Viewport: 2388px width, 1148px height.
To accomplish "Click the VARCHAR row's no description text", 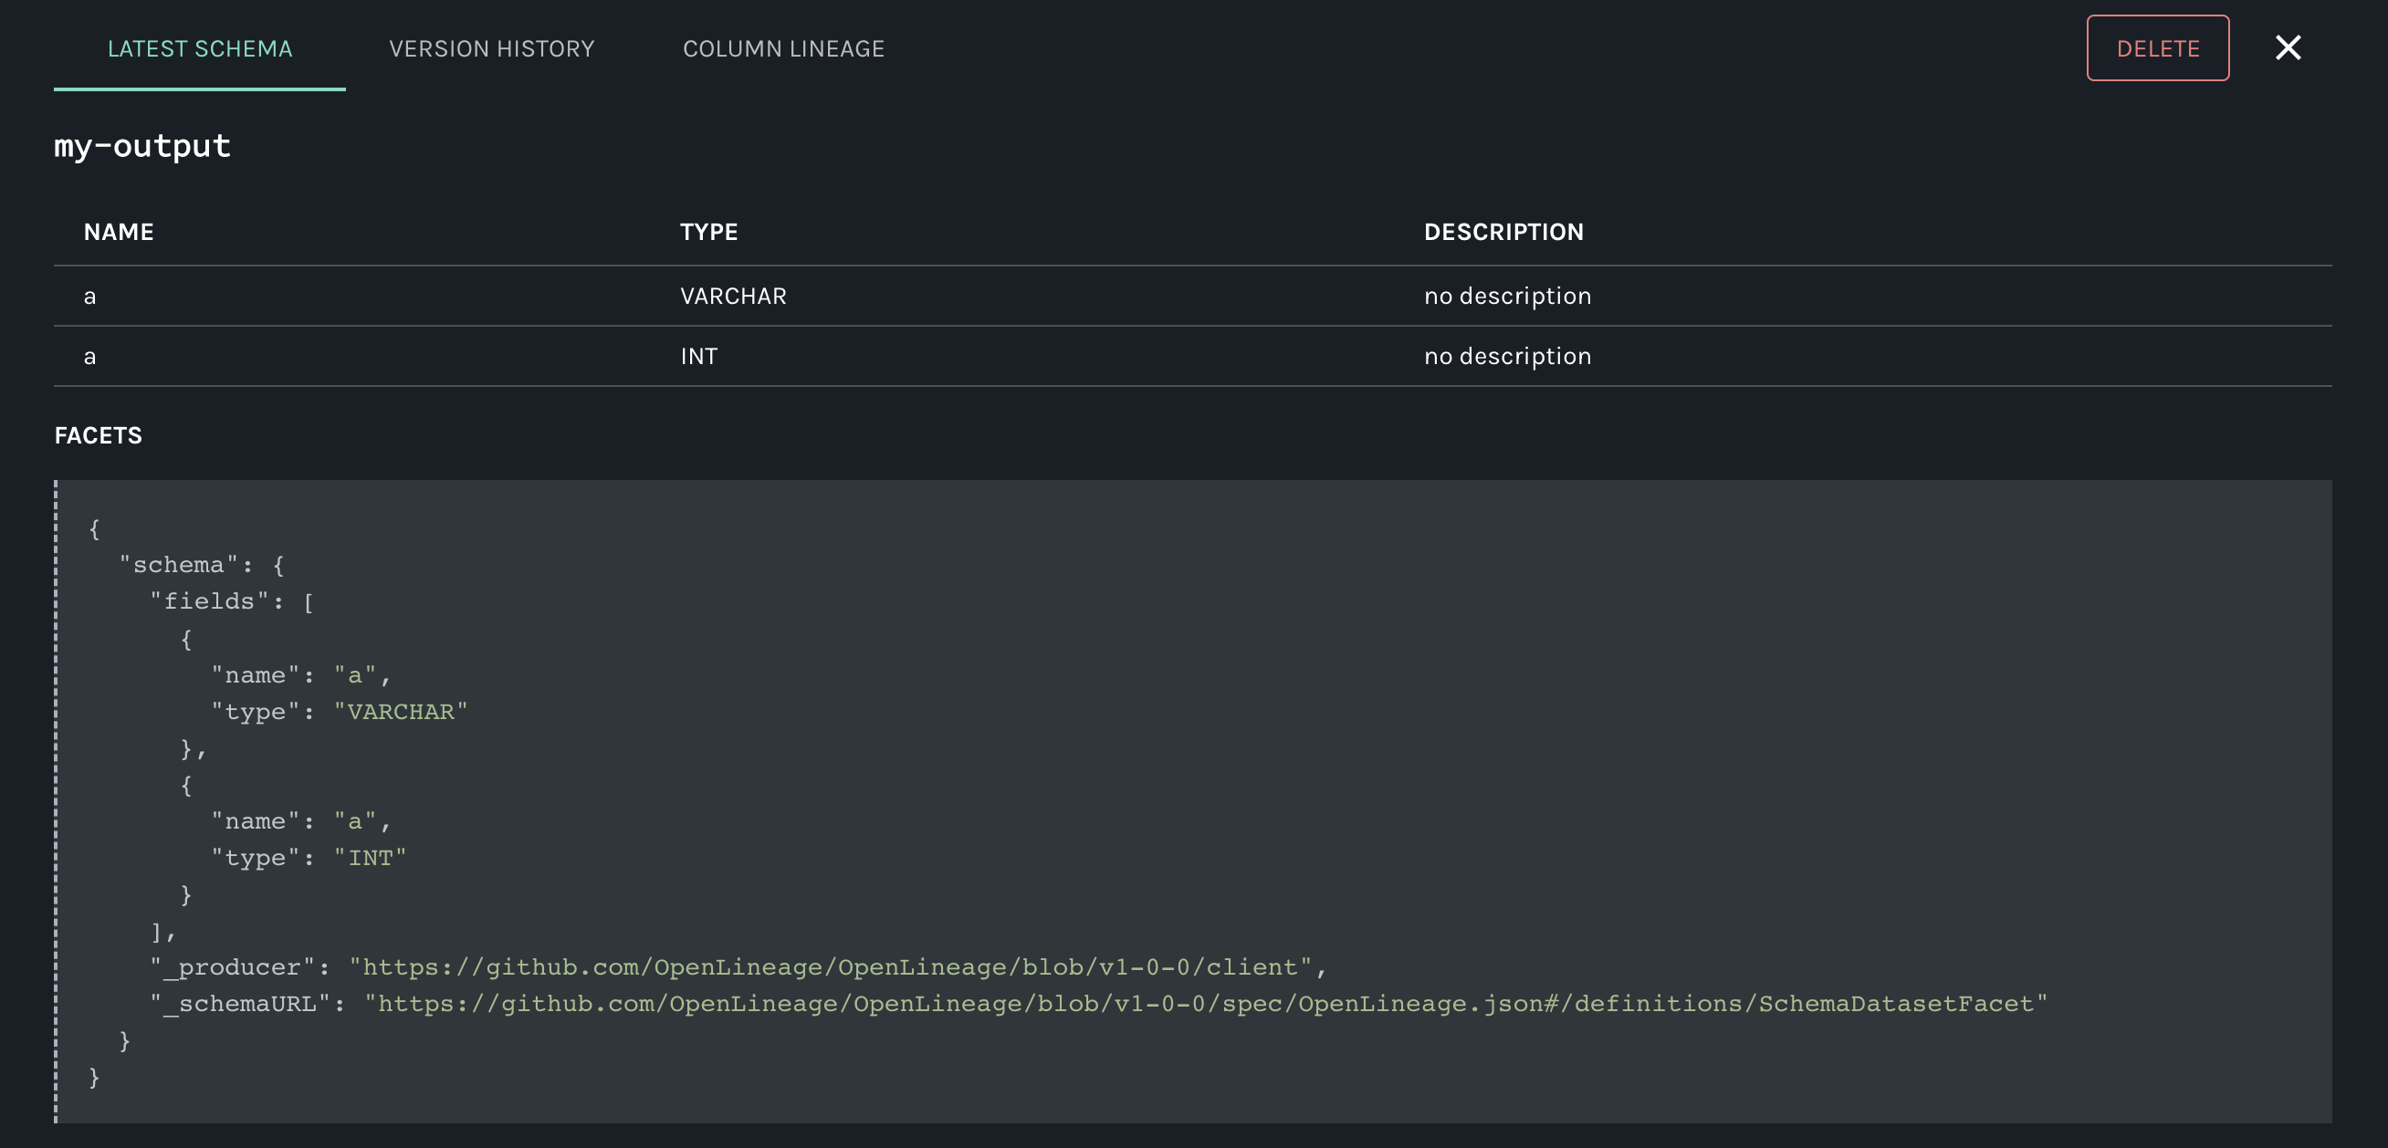I will pyautogui.click(x=1506, y=297).
